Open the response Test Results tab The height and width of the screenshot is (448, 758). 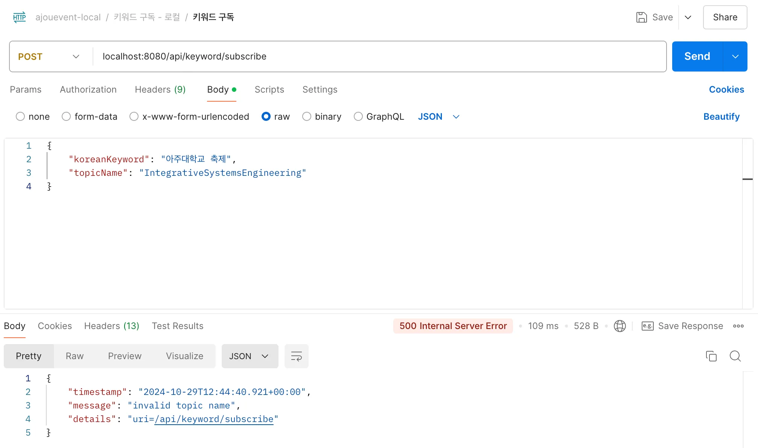pos(177,326)
